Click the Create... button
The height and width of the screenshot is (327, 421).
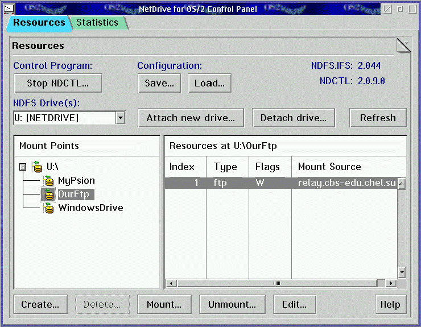(x=40, y=304)
